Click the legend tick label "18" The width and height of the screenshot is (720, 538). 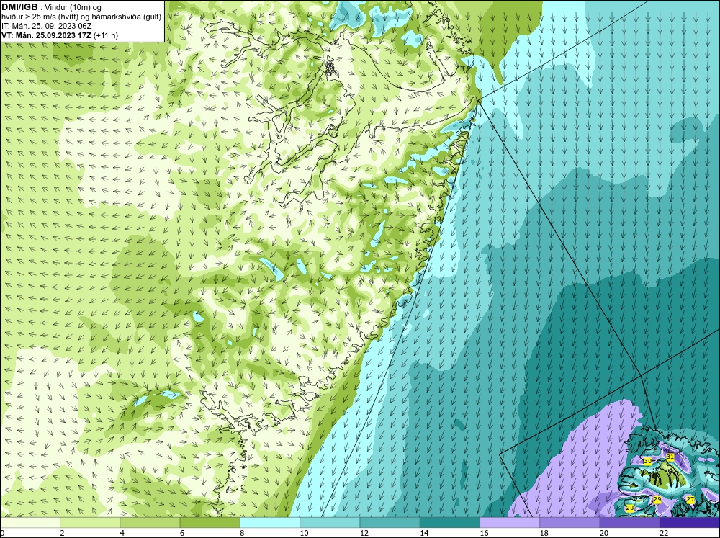[x=544, y=533]
